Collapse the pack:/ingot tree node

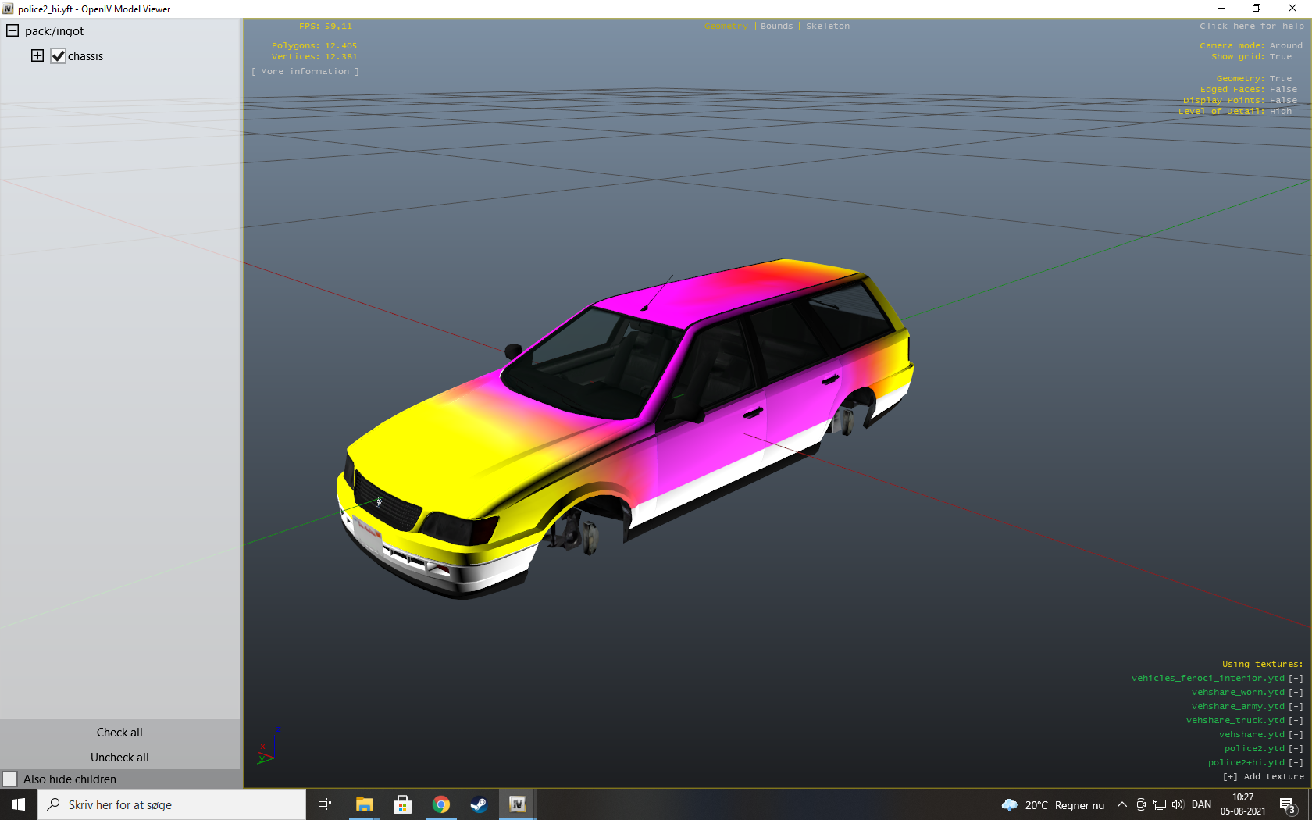(12, 31)
